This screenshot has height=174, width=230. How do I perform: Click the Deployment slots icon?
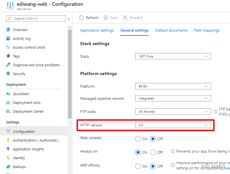(x=8, y=103)
